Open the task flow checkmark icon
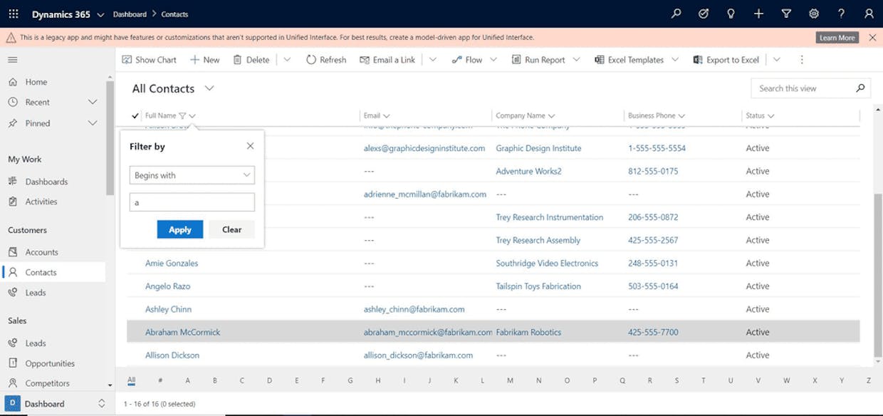This screenshot has width=883, height=416. pos(704,14)
